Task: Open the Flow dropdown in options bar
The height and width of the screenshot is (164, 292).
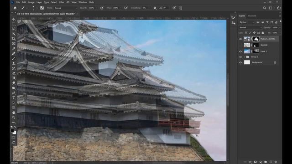Action: click(120, 8)
